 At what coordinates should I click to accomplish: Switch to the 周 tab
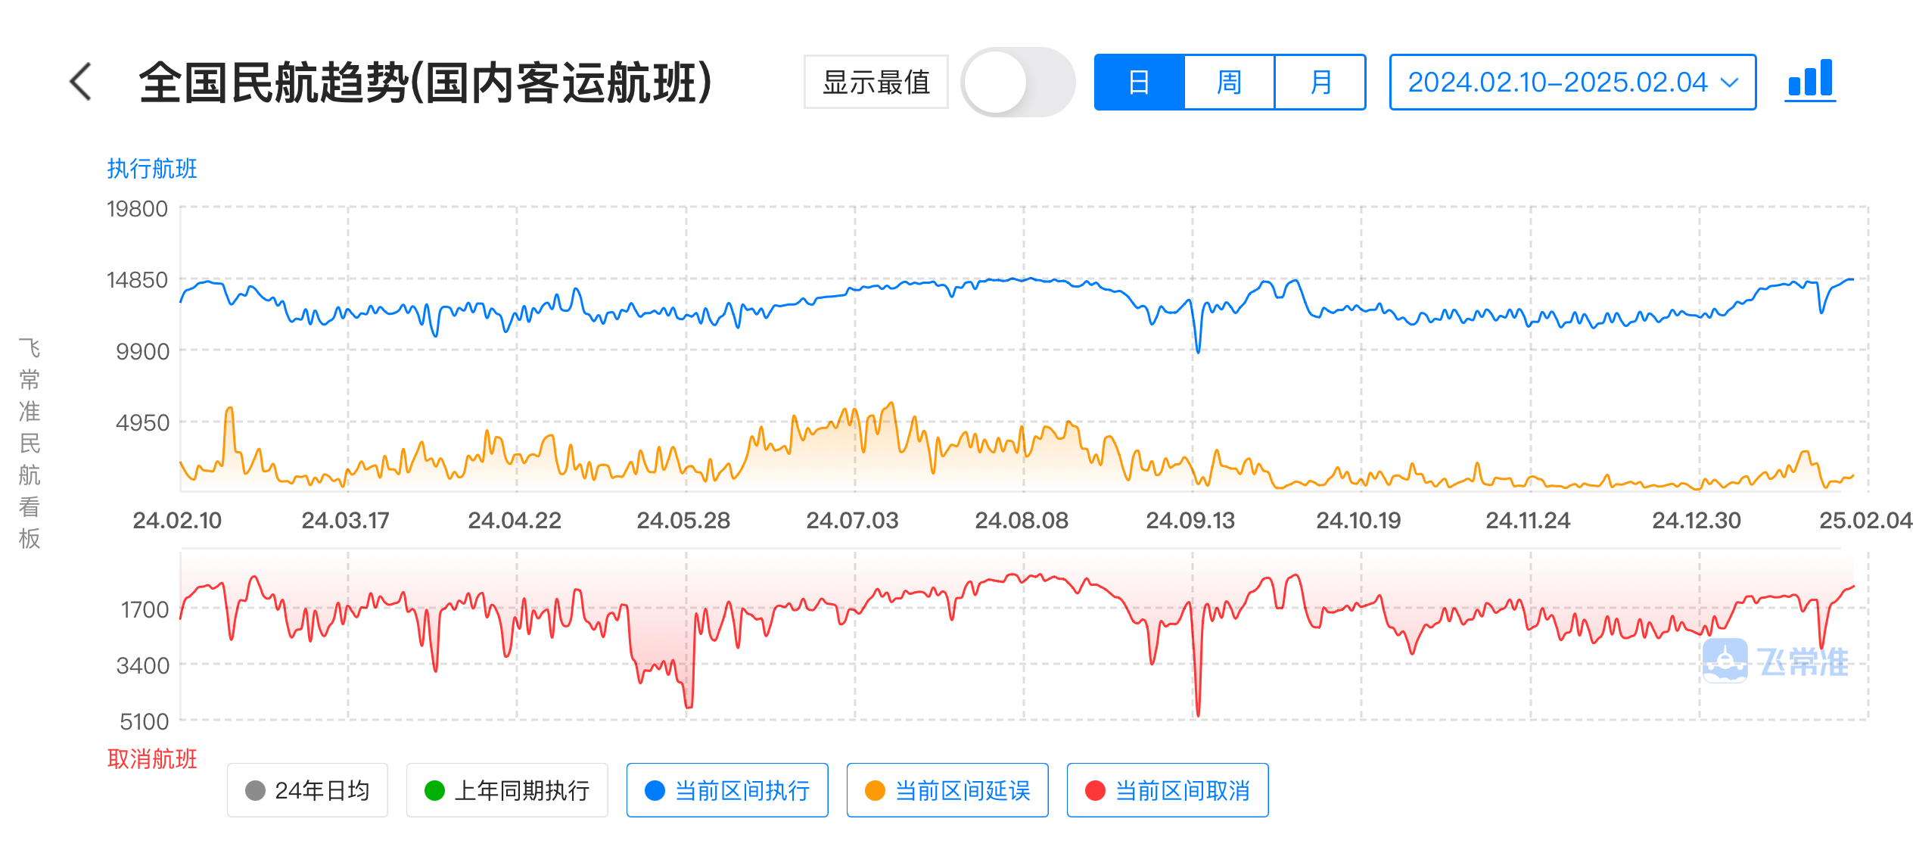[x=1229, y=82]
